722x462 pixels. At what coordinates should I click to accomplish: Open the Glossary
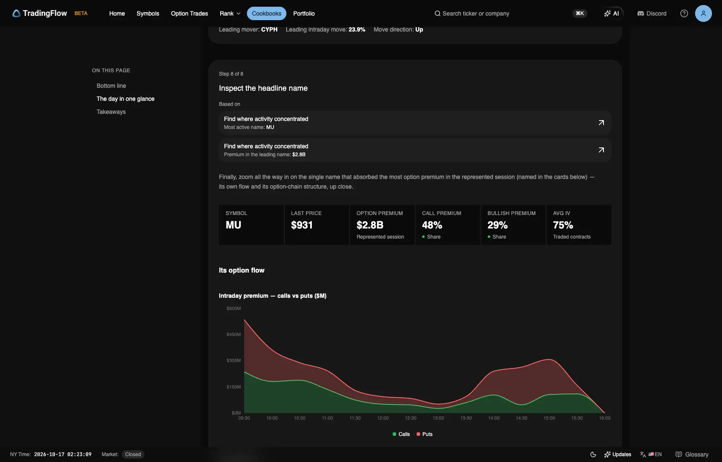(692, 454)
